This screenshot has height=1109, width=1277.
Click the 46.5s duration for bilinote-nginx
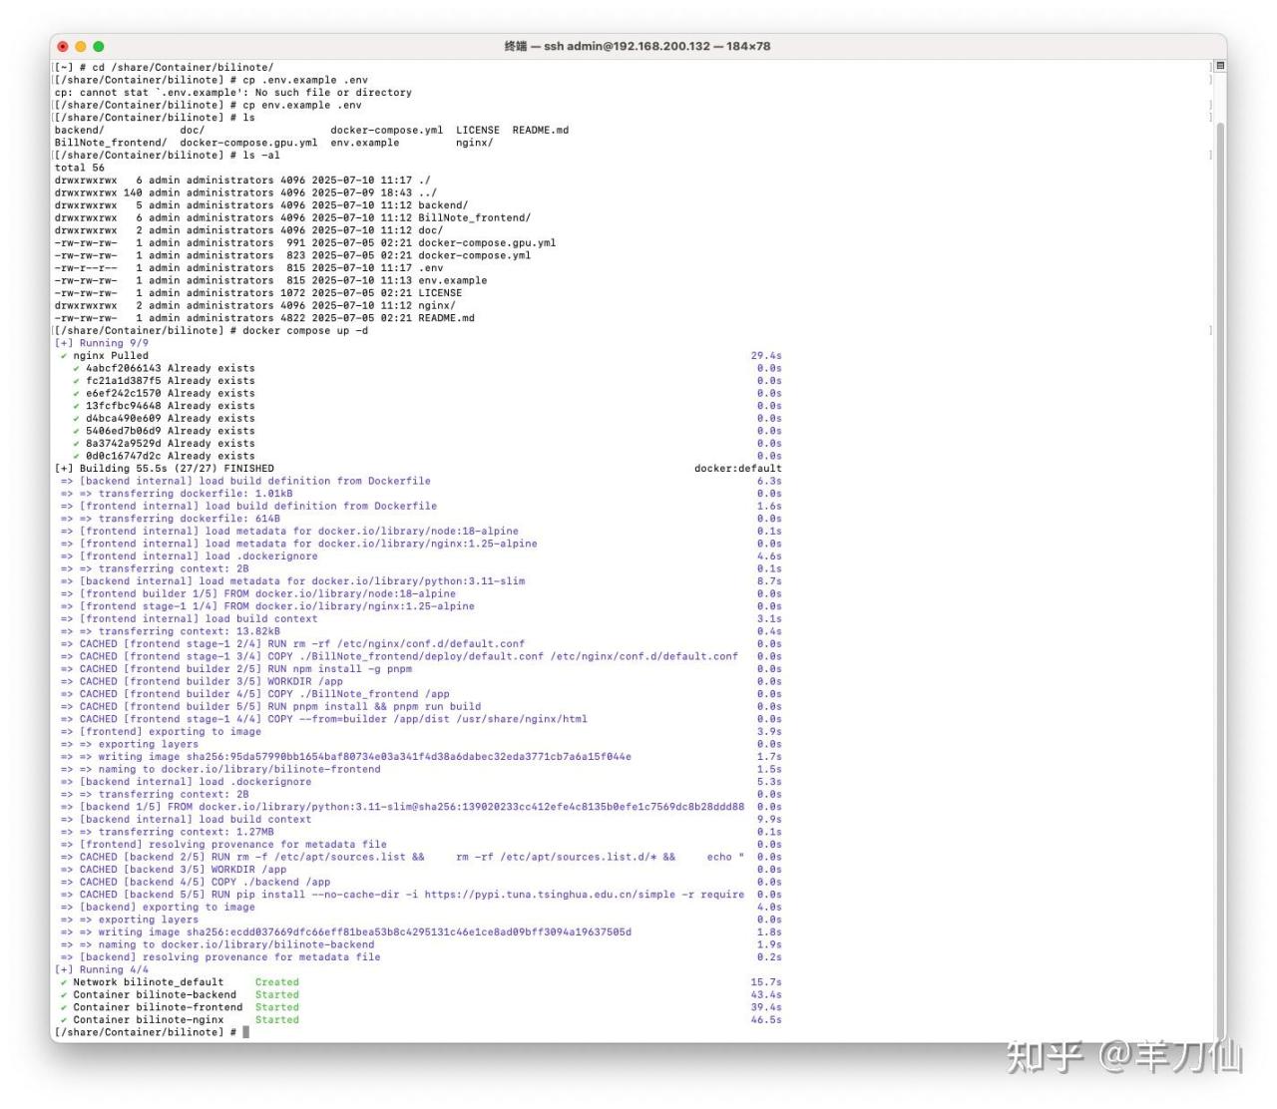(x=766, y=1020)
